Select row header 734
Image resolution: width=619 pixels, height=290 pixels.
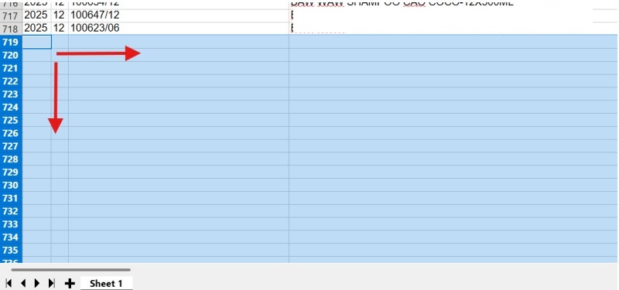pyautogui.click(x=11, y=237)
